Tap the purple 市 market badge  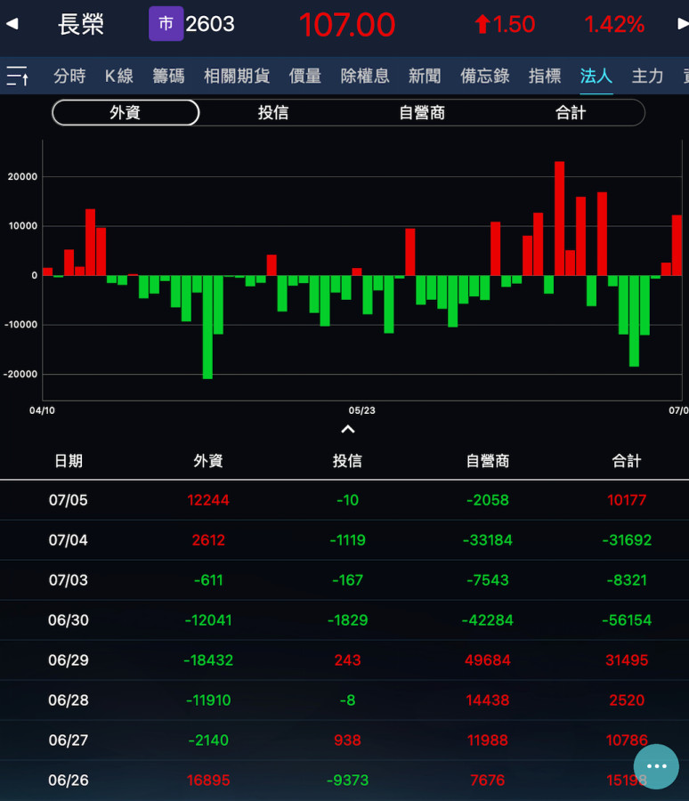pos(166,24)
